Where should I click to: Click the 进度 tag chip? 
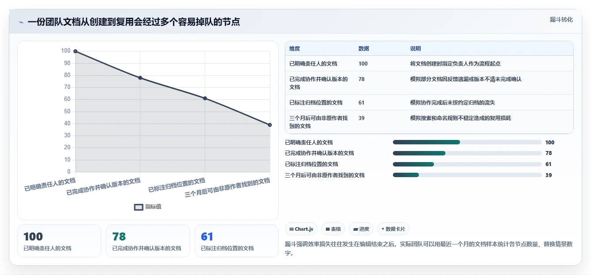pyautogui.click(x=361, y=229)
